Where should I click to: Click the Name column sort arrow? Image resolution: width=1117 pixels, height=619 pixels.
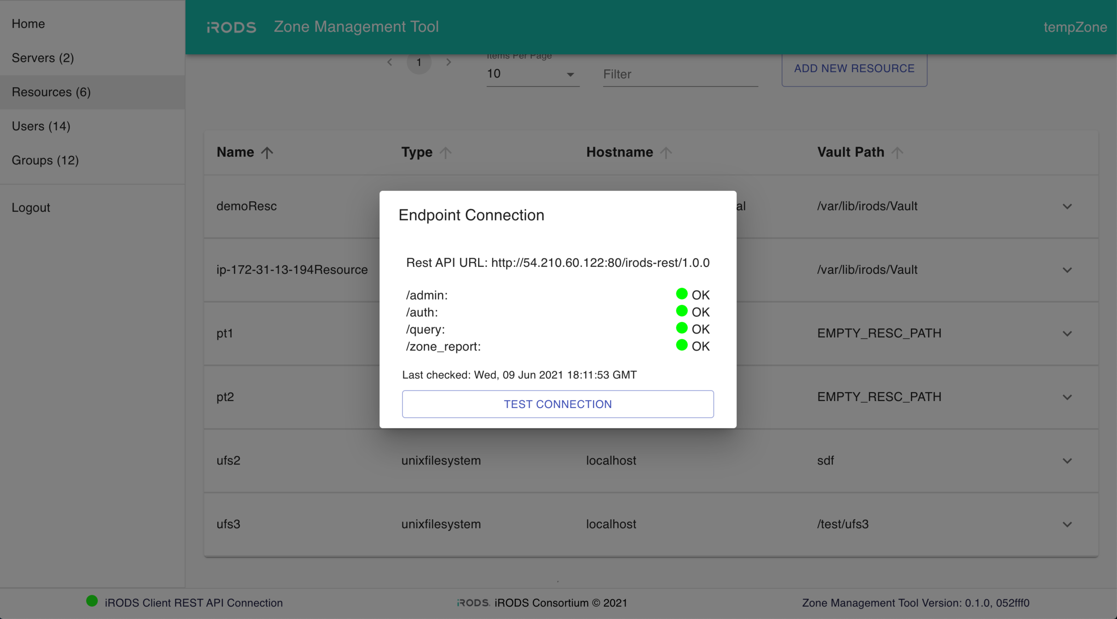tap(267, 153)
